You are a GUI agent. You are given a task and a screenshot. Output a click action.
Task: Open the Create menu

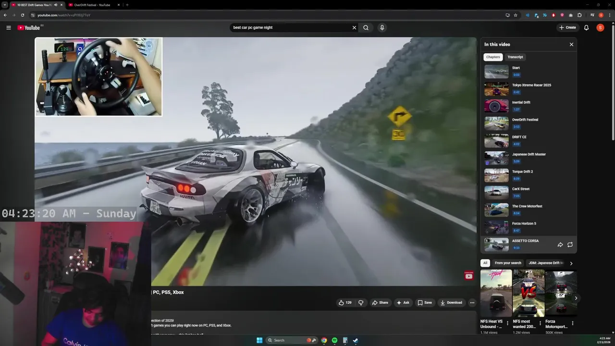tap(567, 27)
